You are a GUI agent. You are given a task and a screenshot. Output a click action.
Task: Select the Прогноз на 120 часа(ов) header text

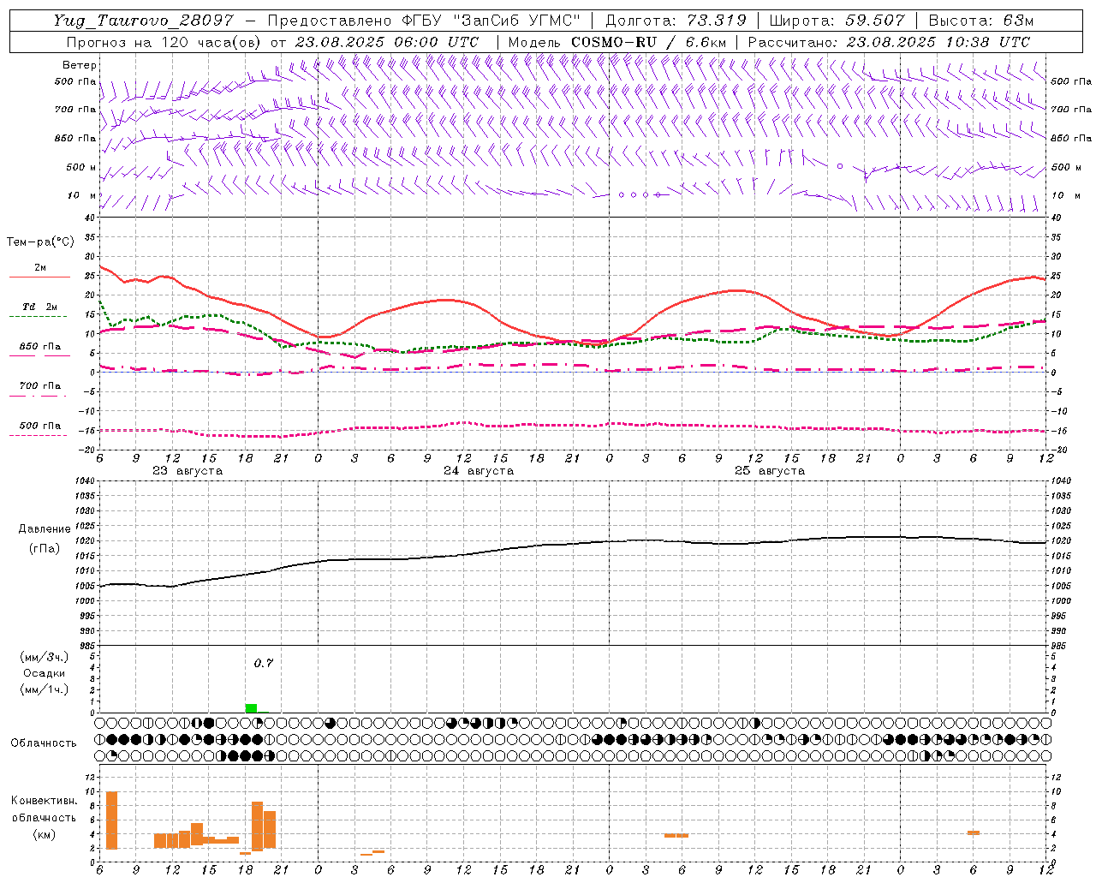pos(164,42)
